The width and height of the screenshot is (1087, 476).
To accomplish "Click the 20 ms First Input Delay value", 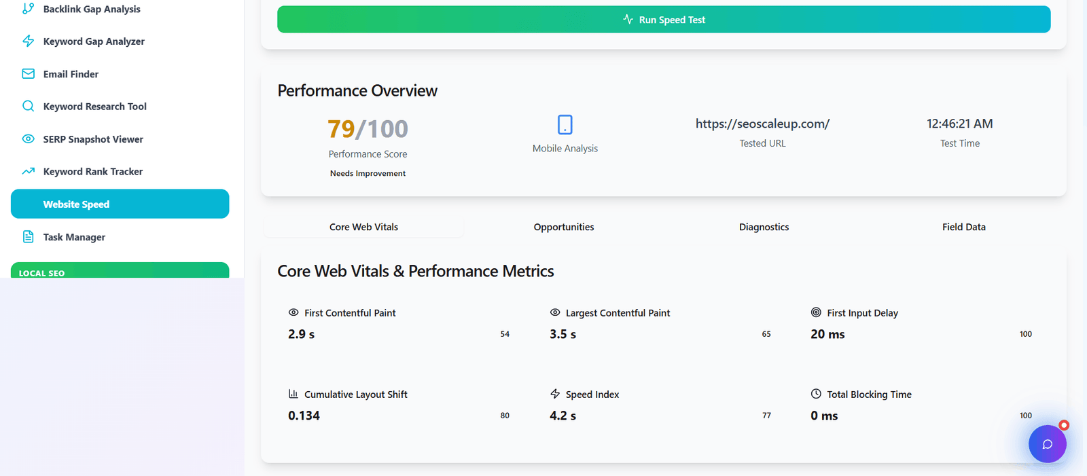I will click(827, 334).
